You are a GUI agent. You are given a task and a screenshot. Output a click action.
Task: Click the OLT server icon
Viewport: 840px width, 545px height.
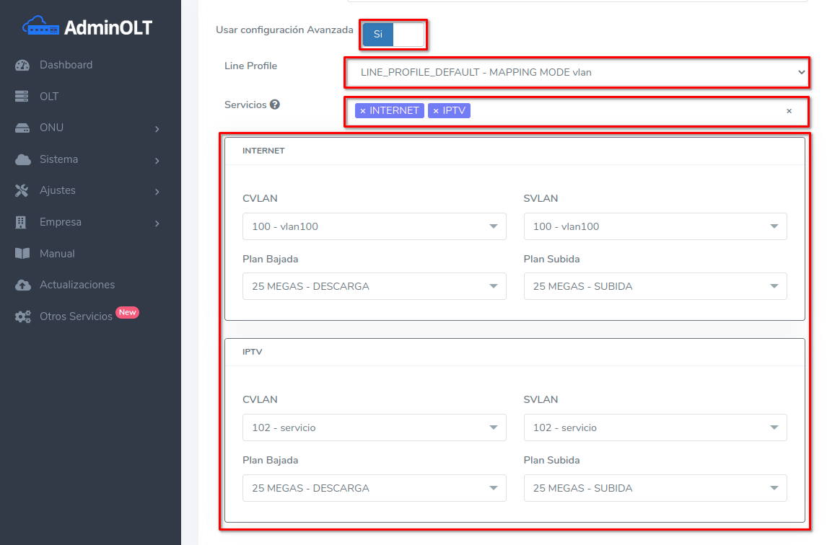click(22, 97)
